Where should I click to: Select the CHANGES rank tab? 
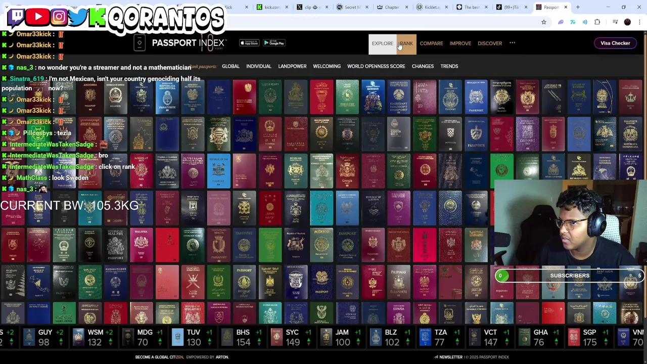tap(423, 66)
